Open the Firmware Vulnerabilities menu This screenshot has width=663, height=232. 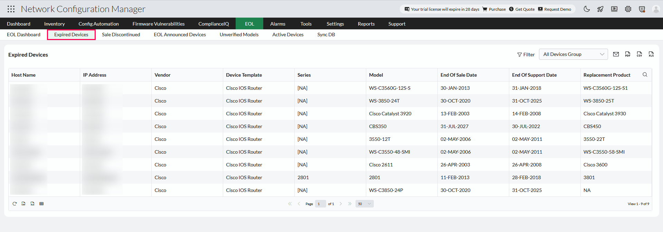[159, 24]
